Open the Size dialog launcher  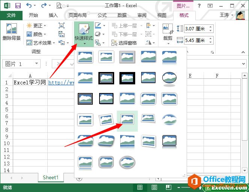[x=212, y=52]
